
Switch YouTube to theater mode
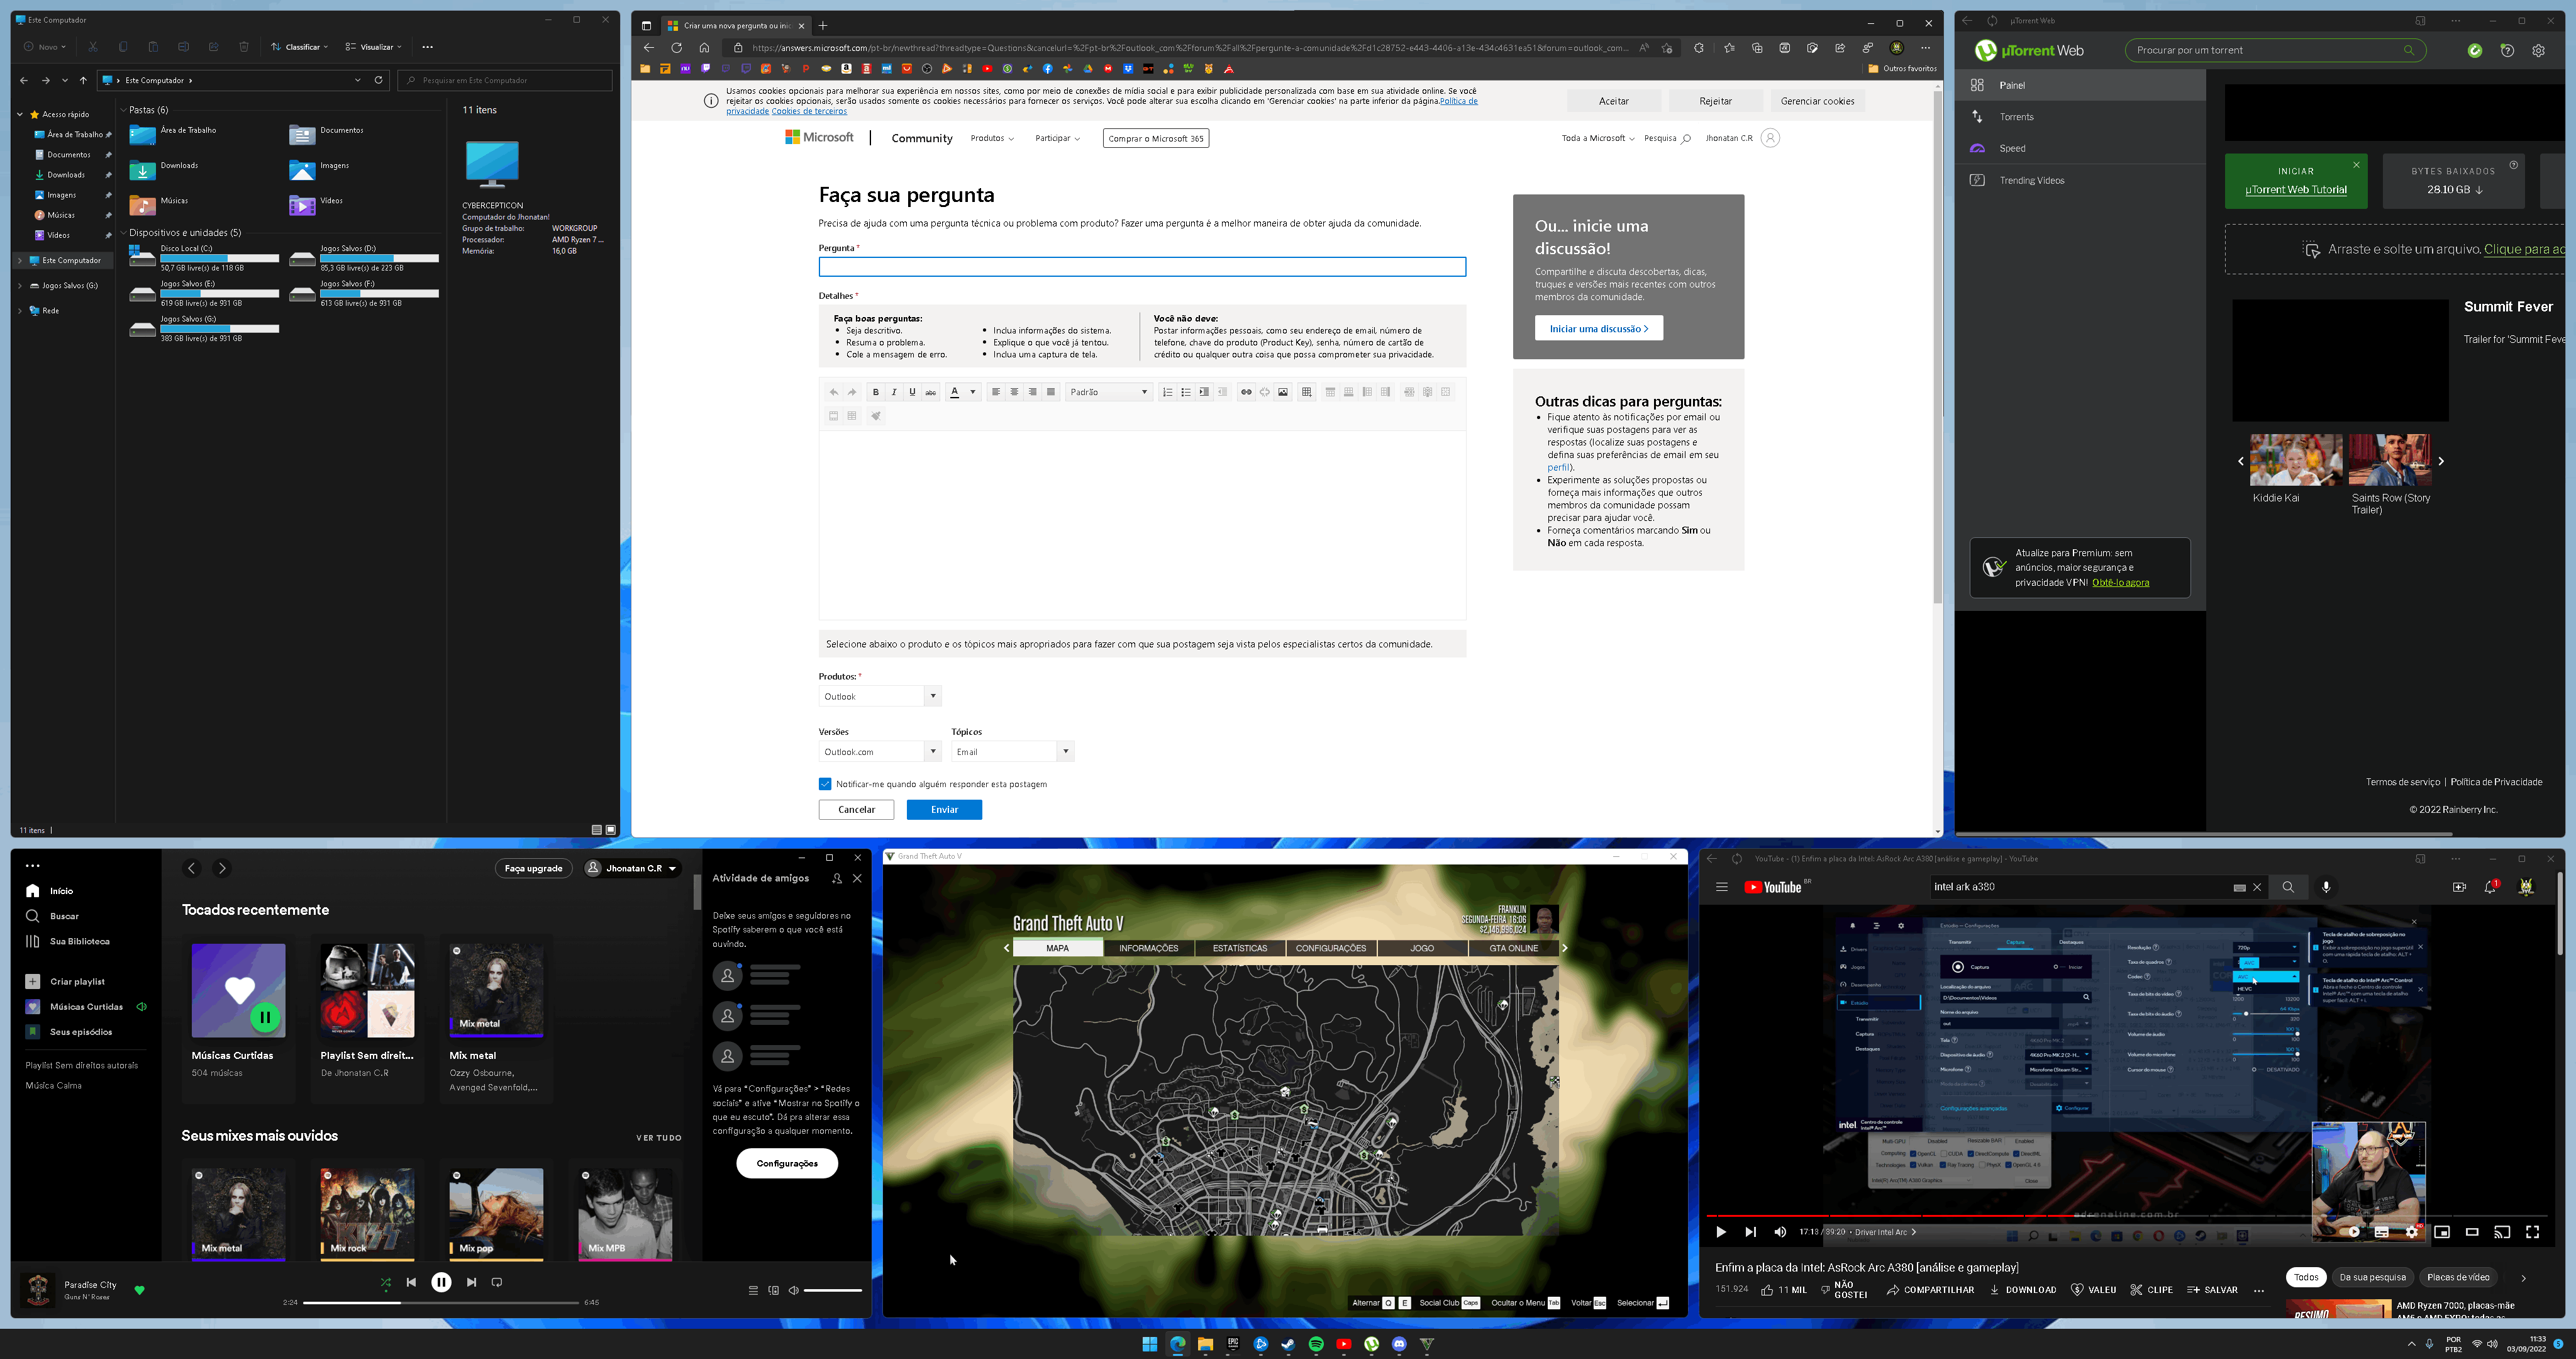2472,1232
